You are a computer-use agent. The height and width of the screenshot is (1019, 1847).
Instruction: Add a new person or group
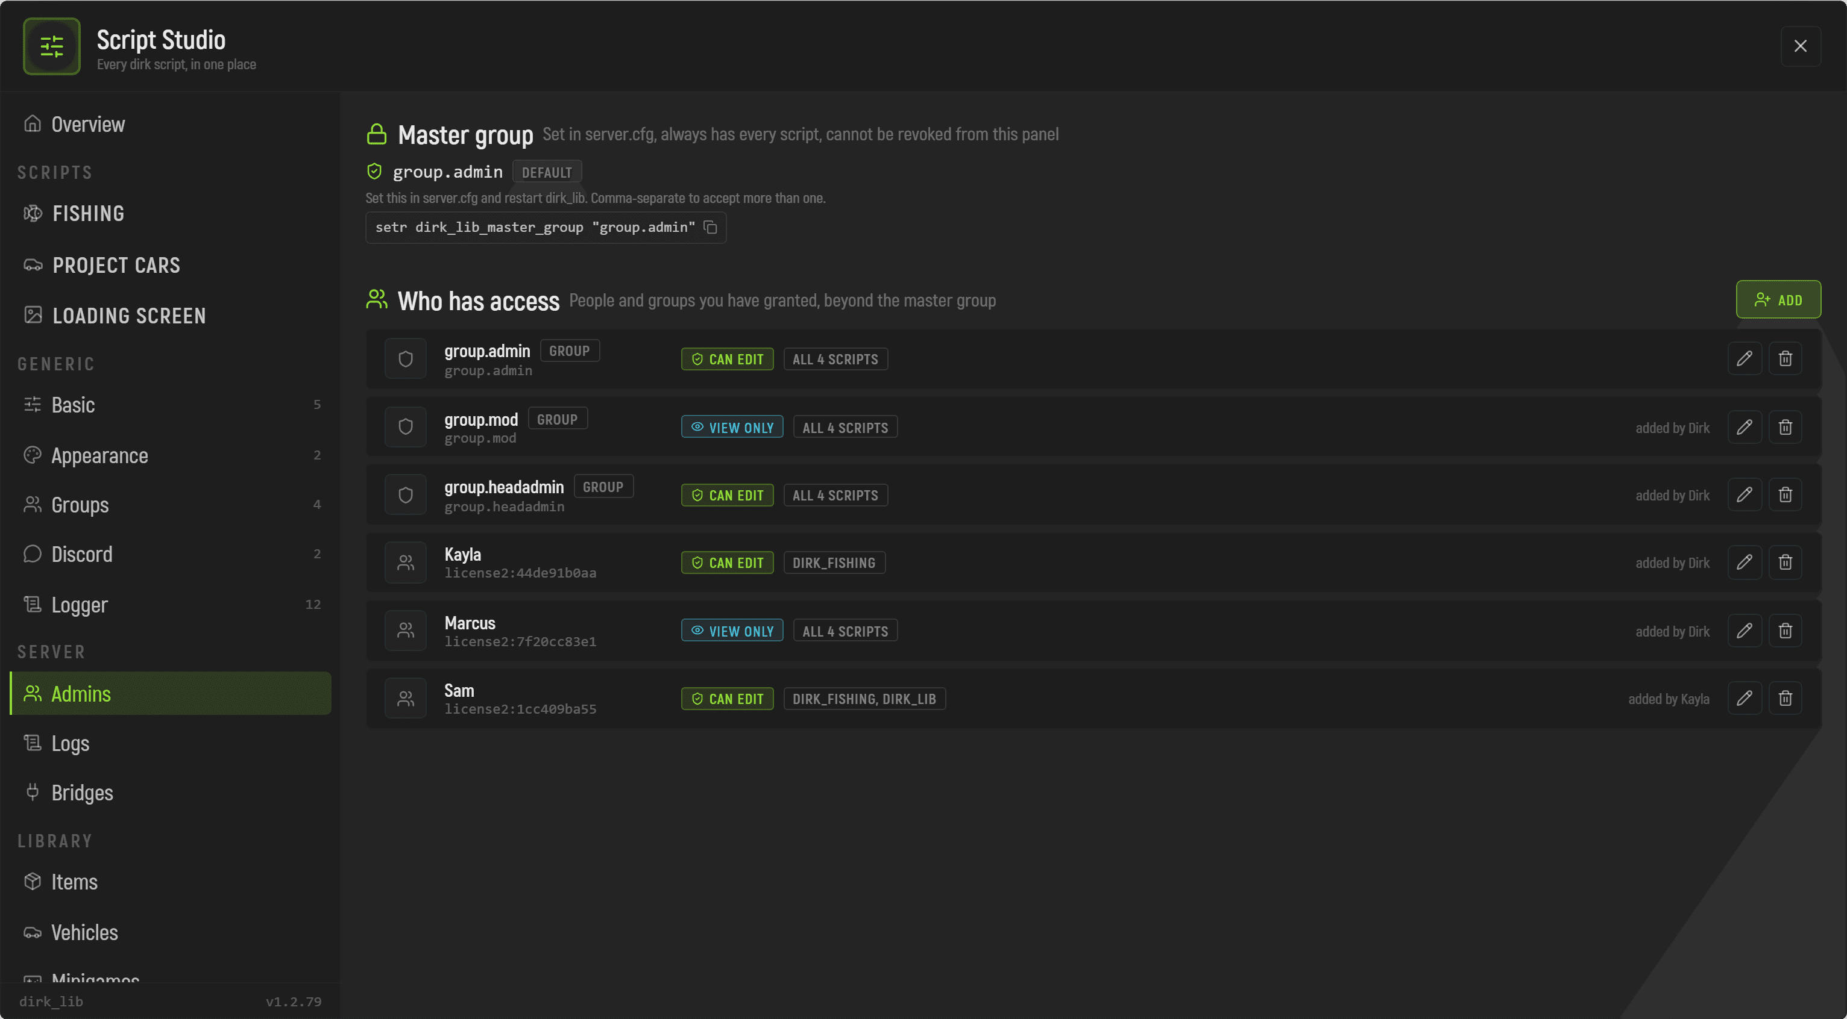[1778, 300]
